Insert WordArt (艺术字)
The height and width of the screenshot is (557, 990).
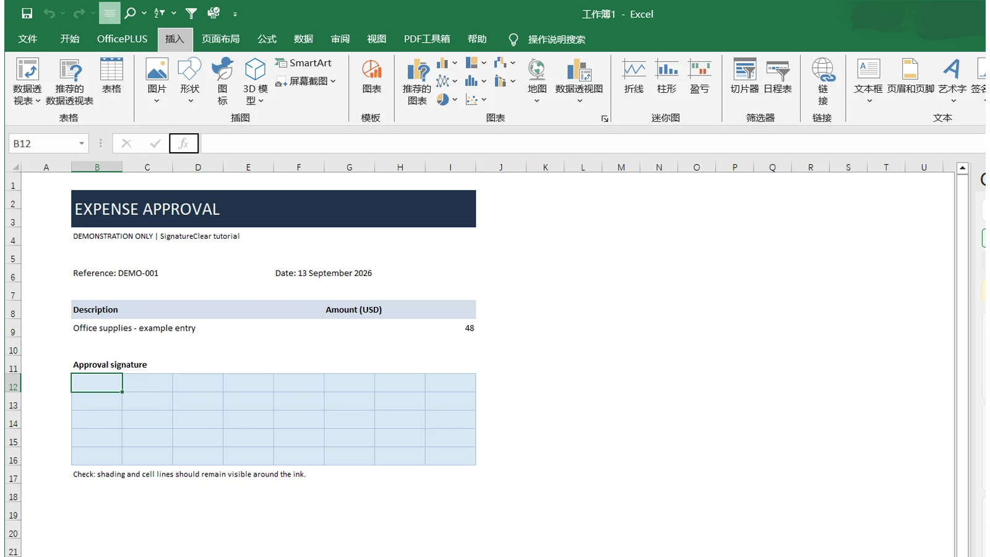952,81
